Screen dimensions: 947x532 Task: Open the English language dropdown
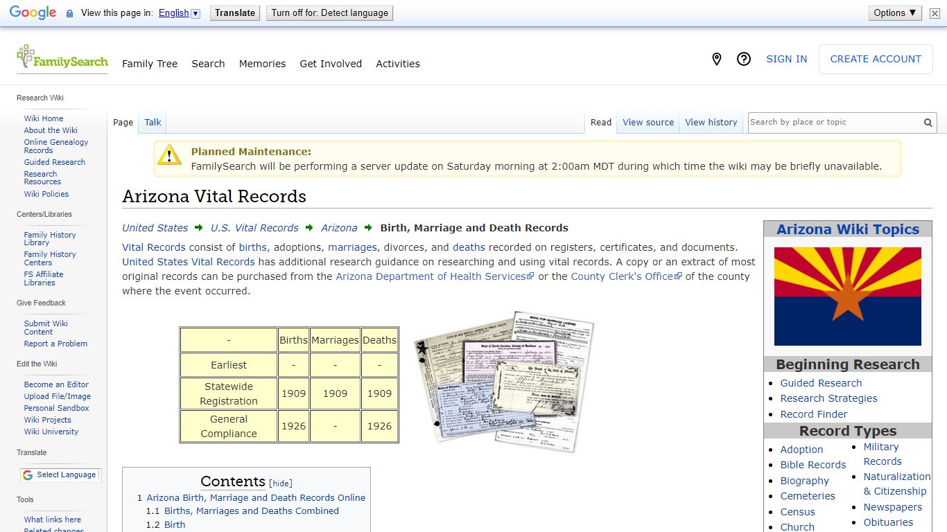(179, 13)
